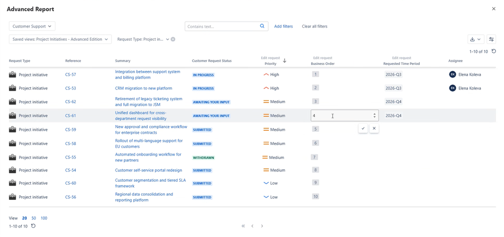Viewport: 504px width, 237px height.
Task: Open column settings sliders icon
Action: tap(491, 39)
